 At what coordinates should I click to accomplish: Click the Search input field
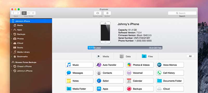click(182, 13)
